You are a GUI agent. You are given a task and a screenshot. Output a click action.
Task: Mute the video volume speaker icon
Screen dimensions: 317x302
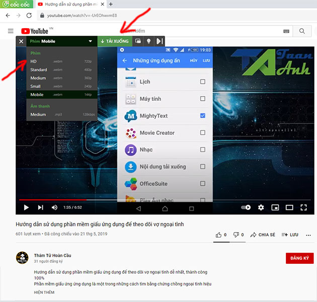pyautogui.click(x=54, y=207)
